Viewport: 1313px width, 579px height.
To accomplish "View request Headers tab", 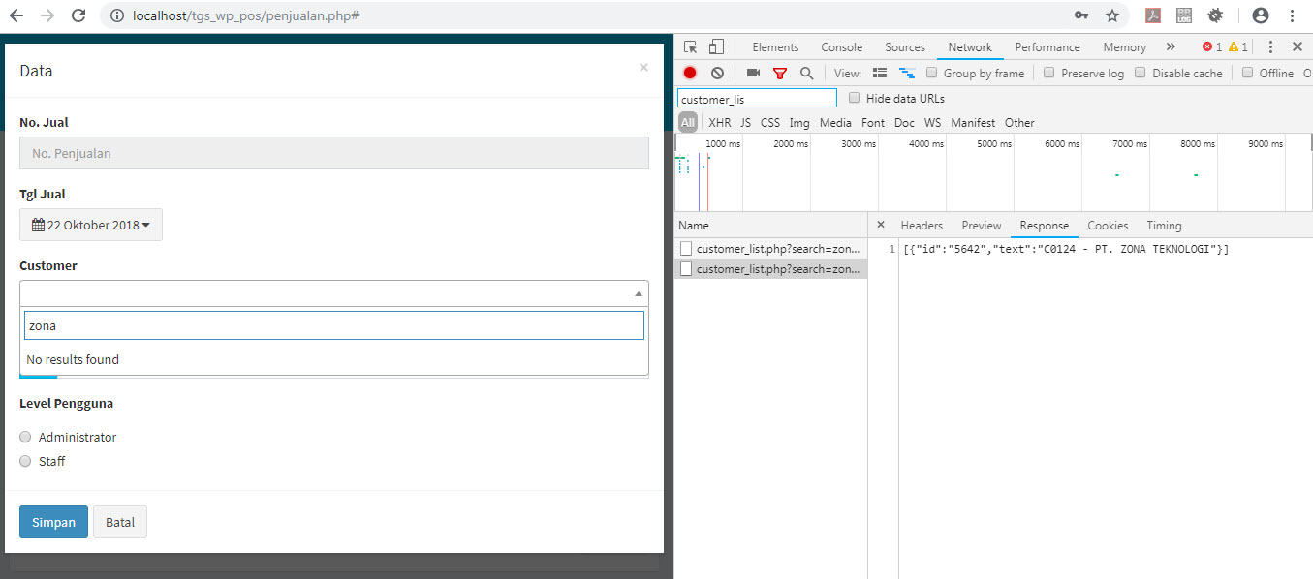I will point(922,225).
